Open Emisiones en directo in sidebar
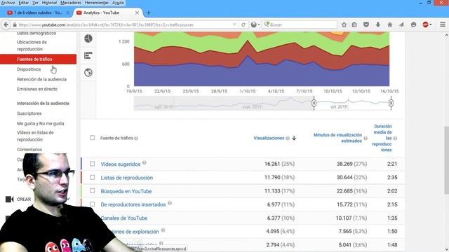This screenshot has width=449, height=252. [37, 89]
